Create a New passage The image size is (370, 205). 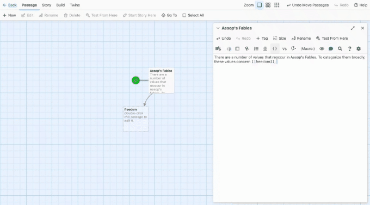point(9,15)
